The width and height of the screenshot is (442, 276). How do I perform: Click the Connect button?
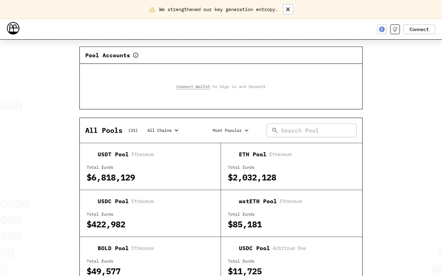[419, 29]
